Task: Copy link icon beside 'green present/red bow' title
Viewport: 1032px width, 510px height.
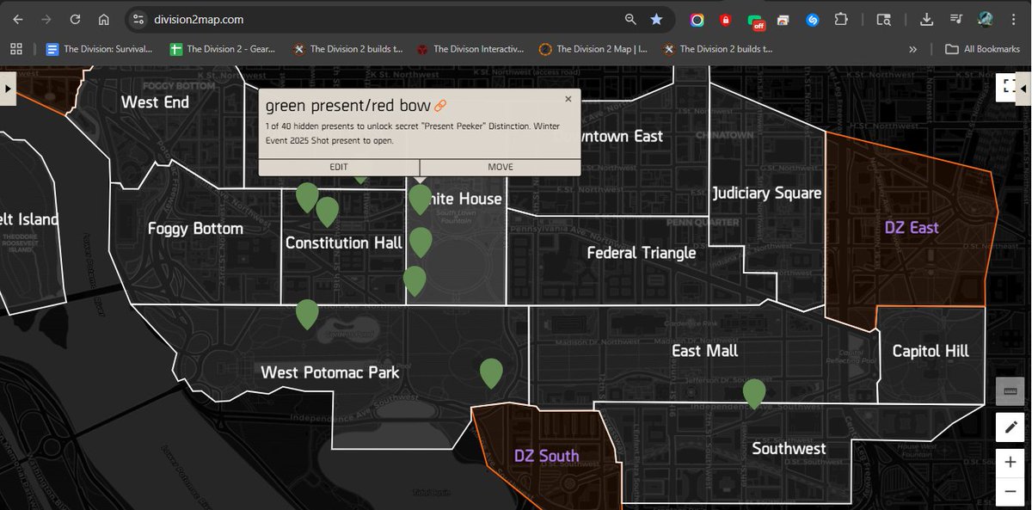Action: (x=440, y=106)
